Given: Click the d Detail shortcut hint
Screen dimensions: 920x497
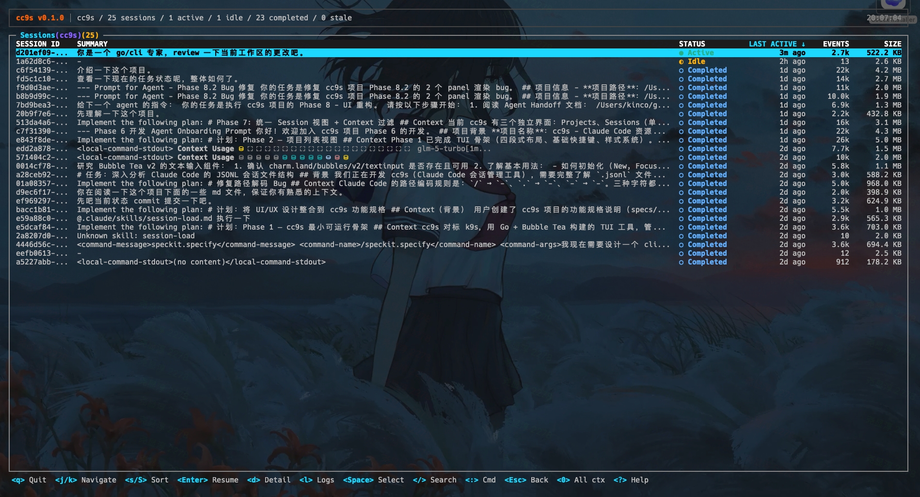Looking at the screenshot, I should pyautogui.click(x=269, y=480).
